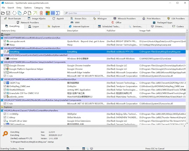The image size is (189, 151).
Task: Uncheck the Warp autorun entry checkbox
Action: (x=5, y=45)
